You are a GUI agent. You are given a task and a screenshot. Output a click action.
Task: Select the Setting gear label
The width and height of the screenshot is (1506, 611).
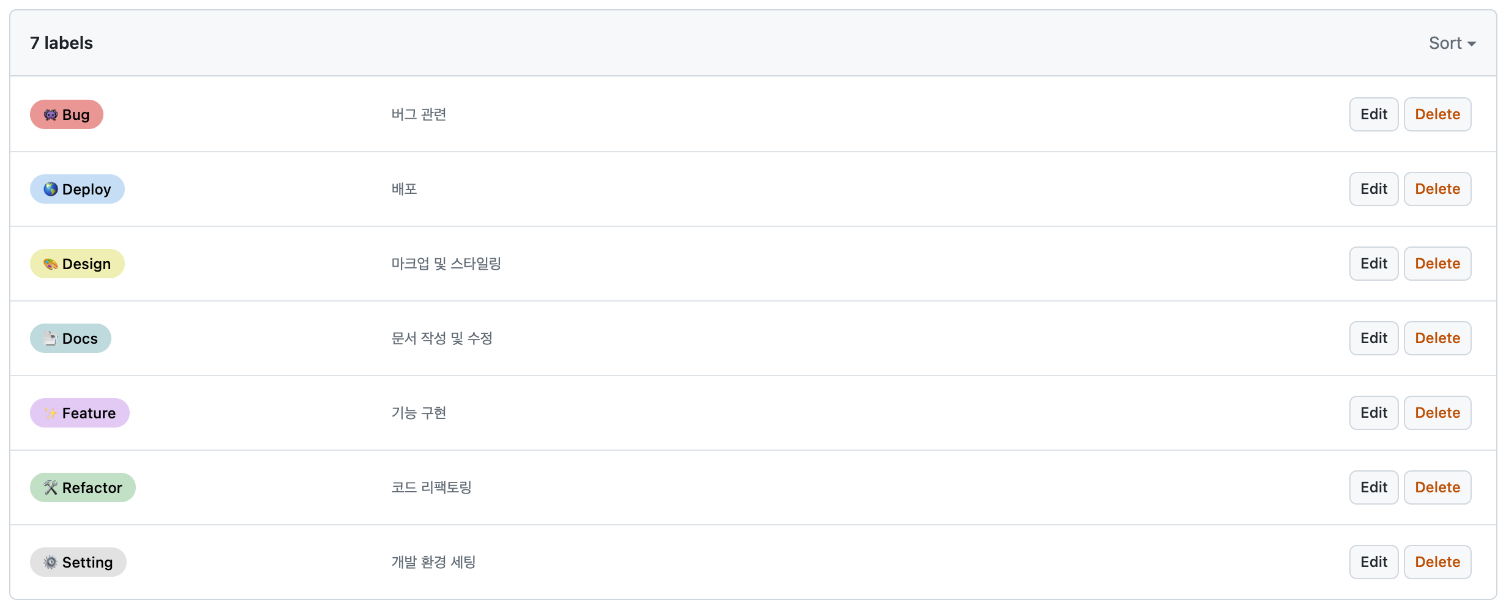78,562
